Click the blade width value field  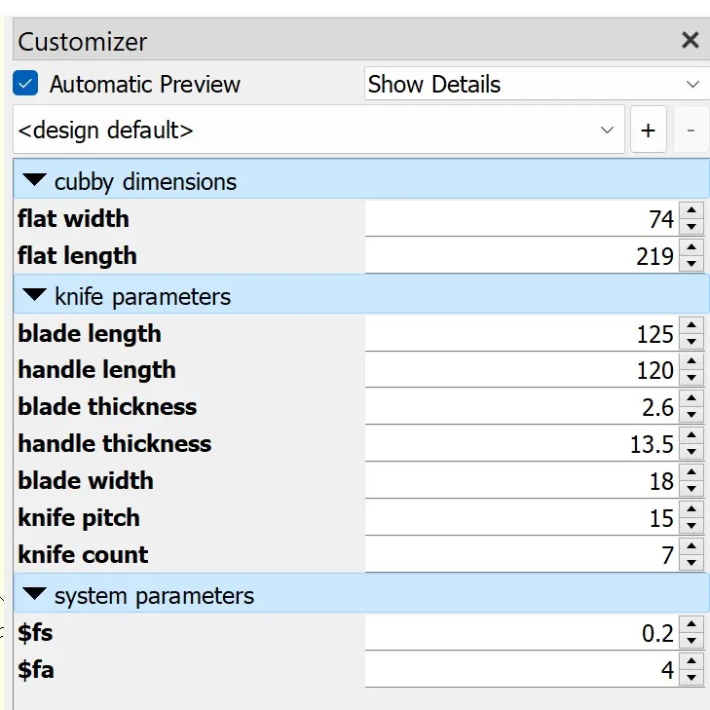pos(521,481)
